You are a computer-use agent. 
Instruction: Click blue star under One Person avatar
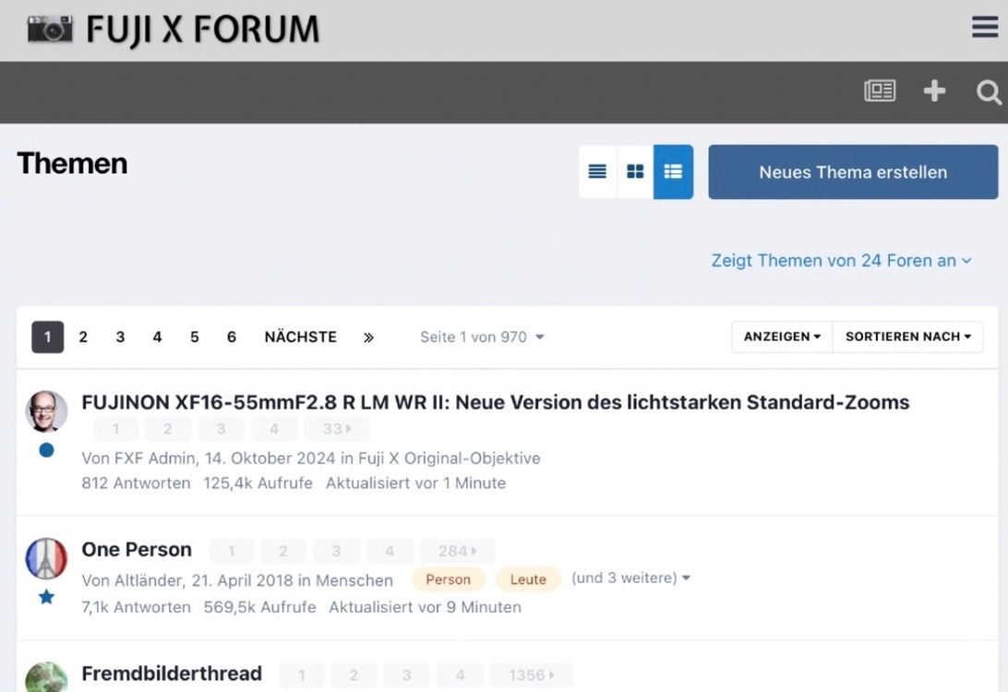(x=46, y=597)
